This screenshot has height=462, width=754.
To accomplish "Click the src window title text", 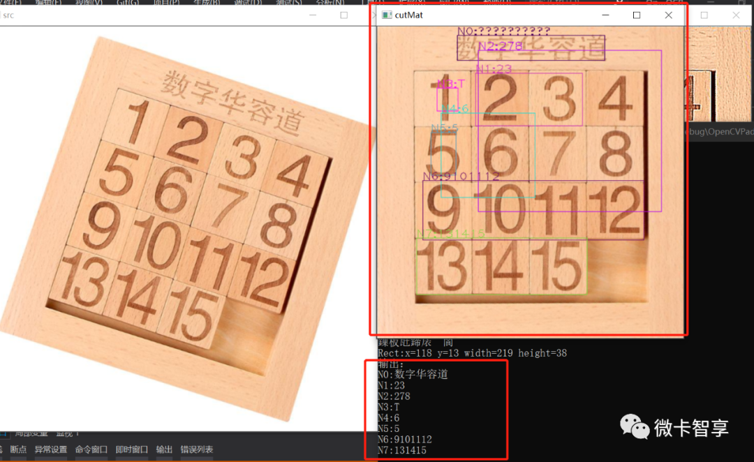I will (8, 15).
